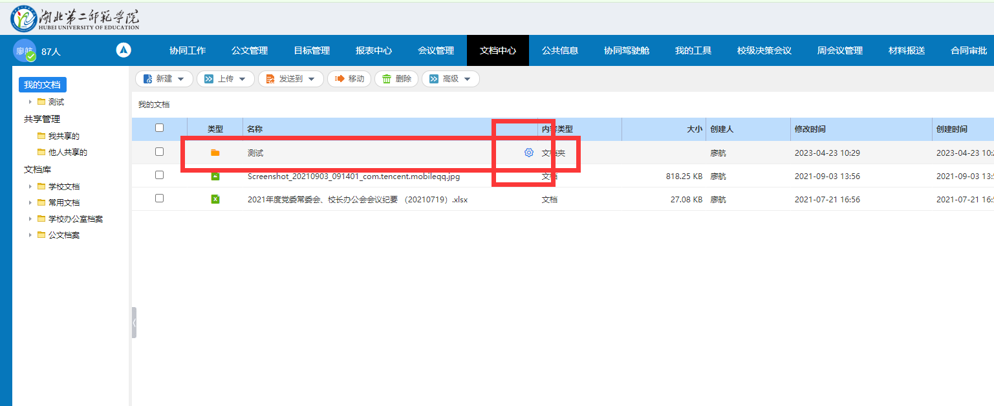The image size is (994, 406).
Task: Click the green xlsx file type icon
Action: click(x=215, y=200)
